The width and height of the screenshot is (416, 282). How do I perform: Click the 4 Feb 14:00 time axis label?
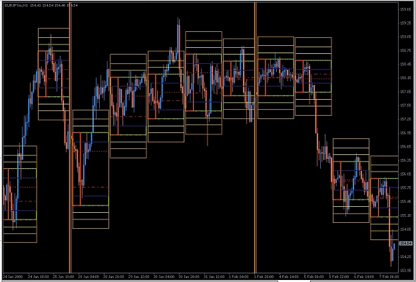[x=290, y=277]
